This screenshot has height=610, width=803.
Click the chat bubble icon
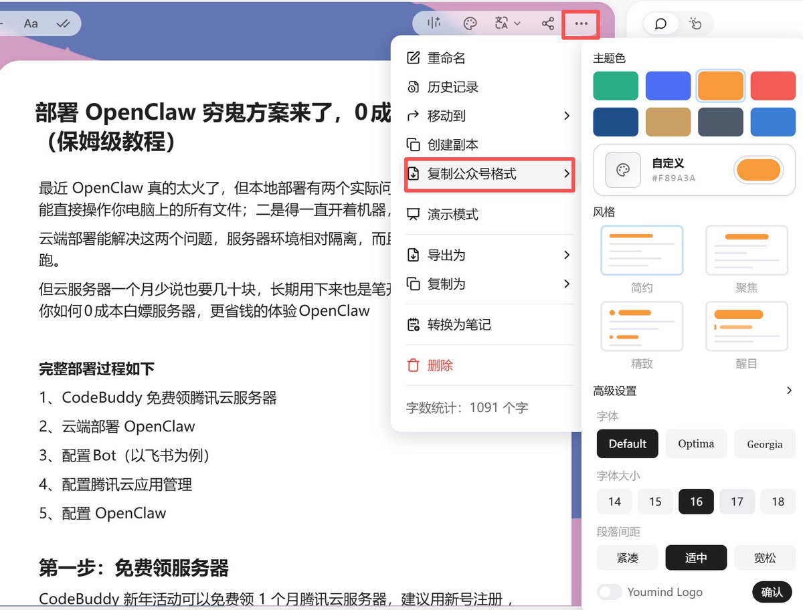(x=660, y=24)
